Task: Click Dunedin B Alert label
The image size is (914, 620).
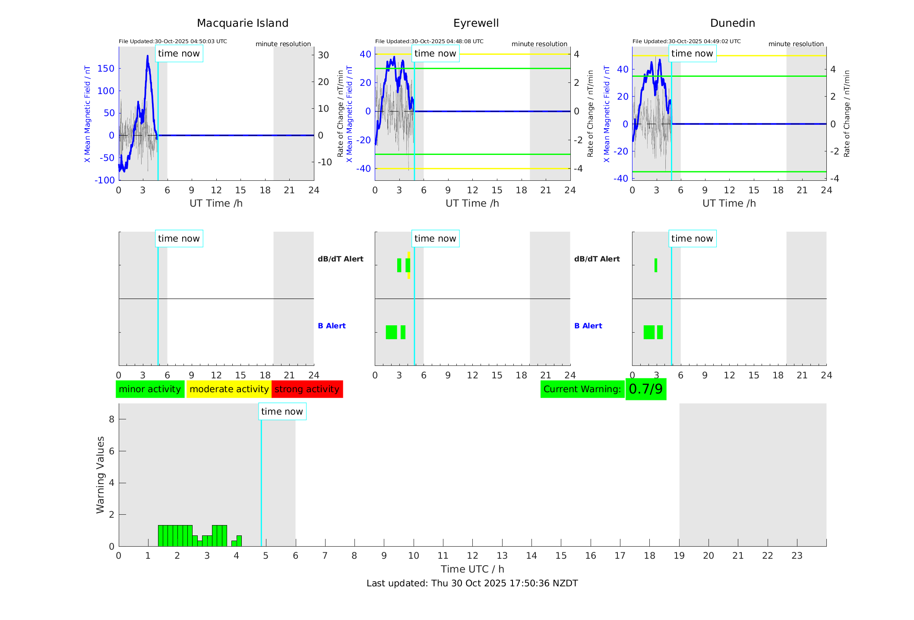Action: click(588, 326)
